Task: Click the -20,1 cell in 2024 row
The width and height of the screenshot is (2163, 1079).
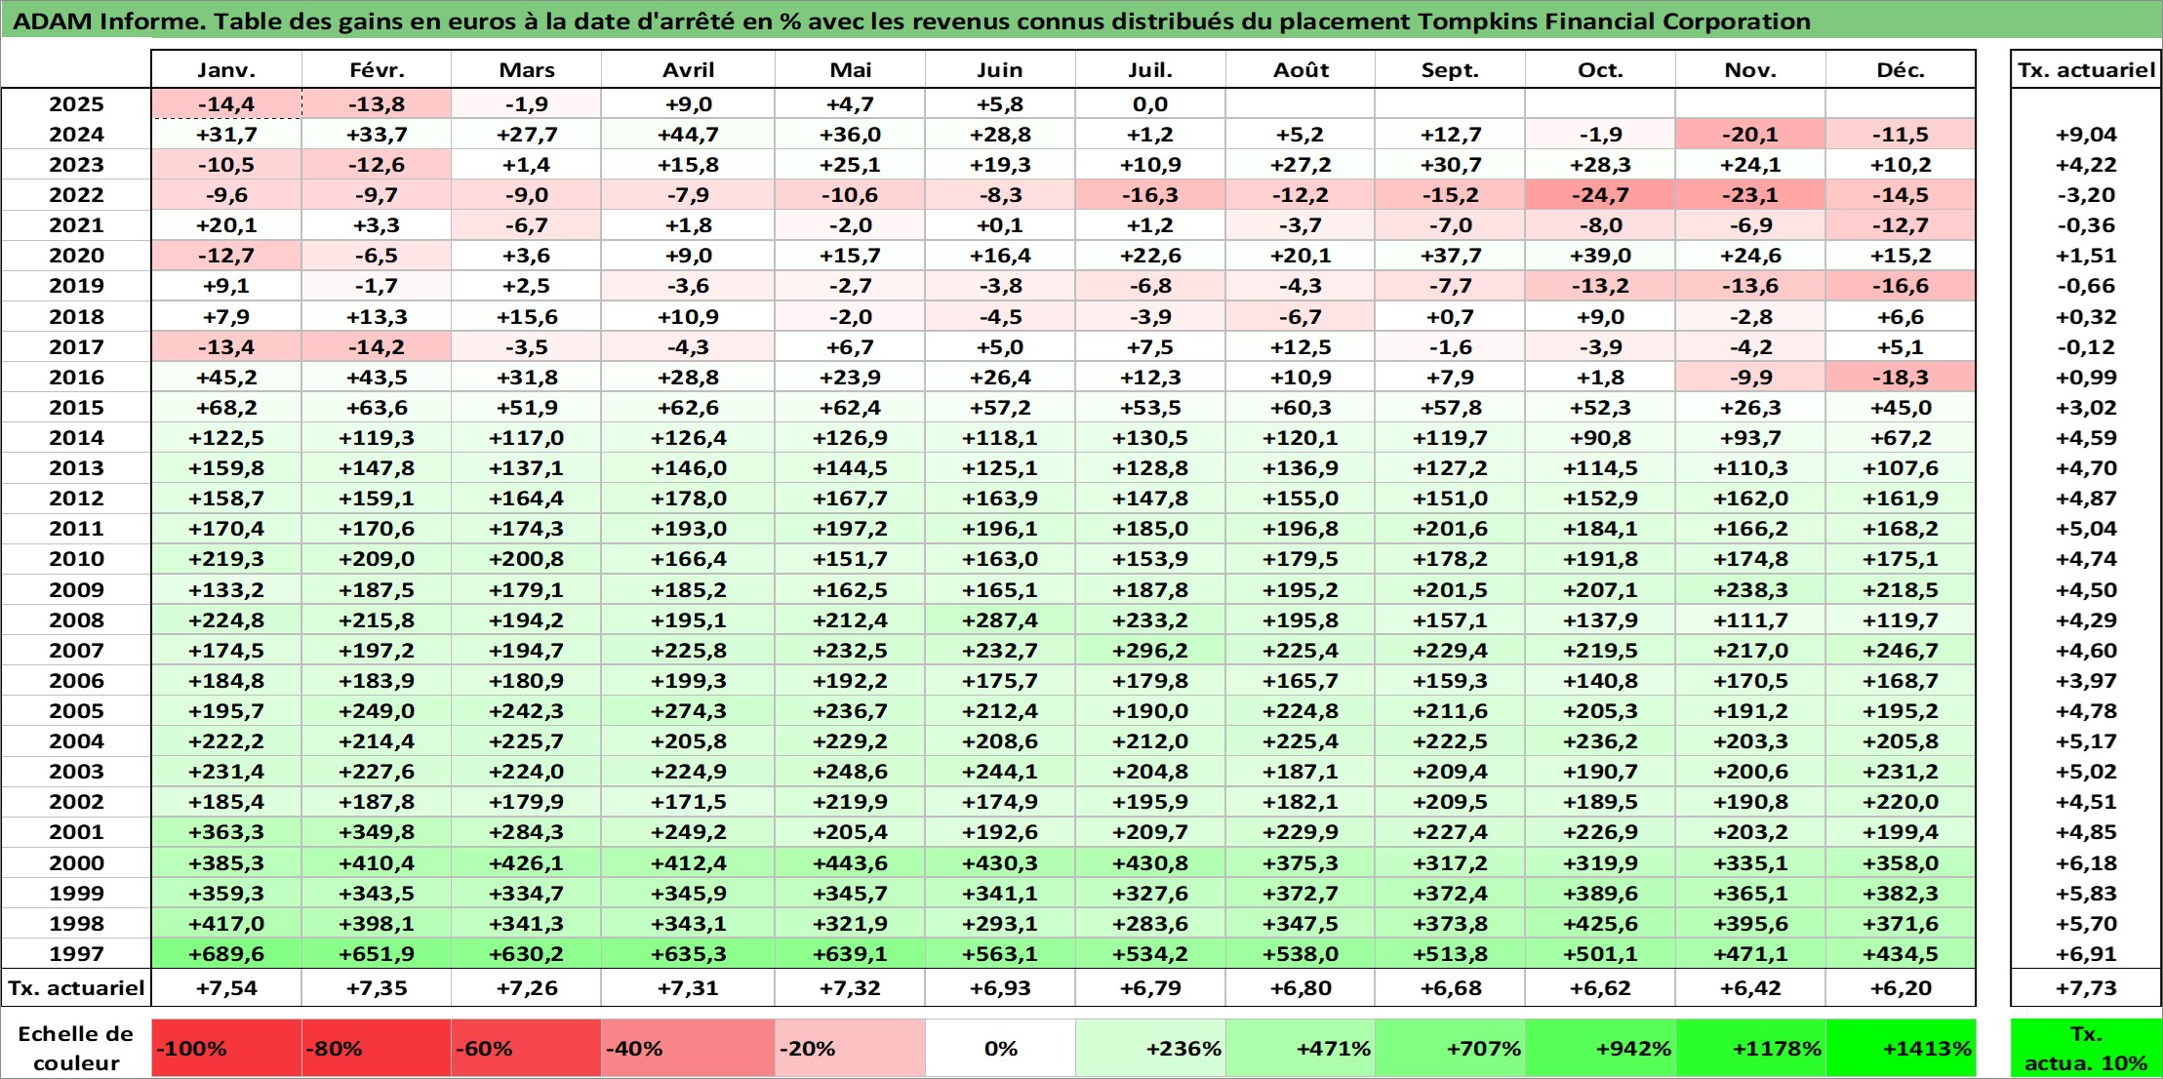Action: click(1750, 135)
